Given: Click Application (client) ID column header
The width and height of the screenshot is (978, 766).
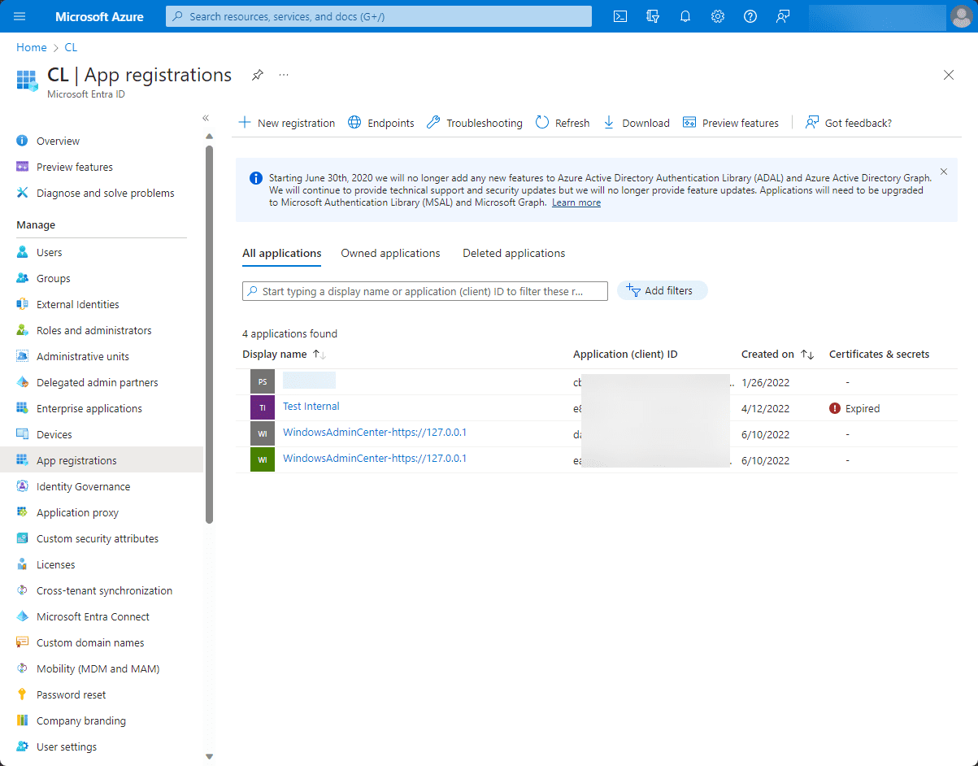Looking at the screenshot, I should coord(625,355).
